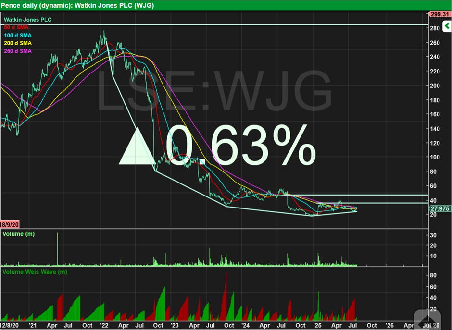The height and width of the screenshot is (330, 452).
Task: Click the 30 label on volume axis
Action: coord(433,235)
